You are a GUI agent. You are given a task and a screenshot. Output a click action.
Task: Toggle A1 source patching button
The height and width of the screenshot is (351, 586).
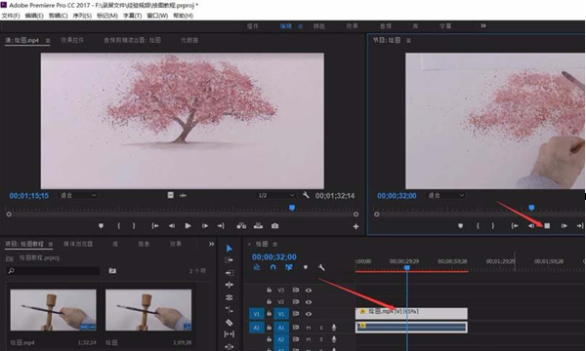click(256, 328)
